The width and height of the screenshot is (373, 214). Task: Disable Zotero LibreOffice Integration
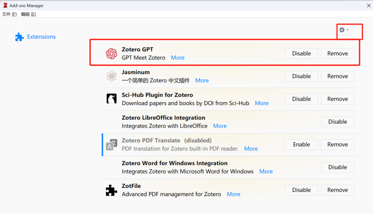pyautogui.click(x=337, y=122)
